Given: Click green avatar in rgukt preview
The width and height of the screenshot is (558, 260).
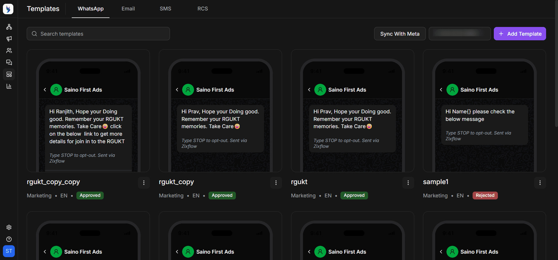Looking at the screenshot, I should (x=320, y=90).
